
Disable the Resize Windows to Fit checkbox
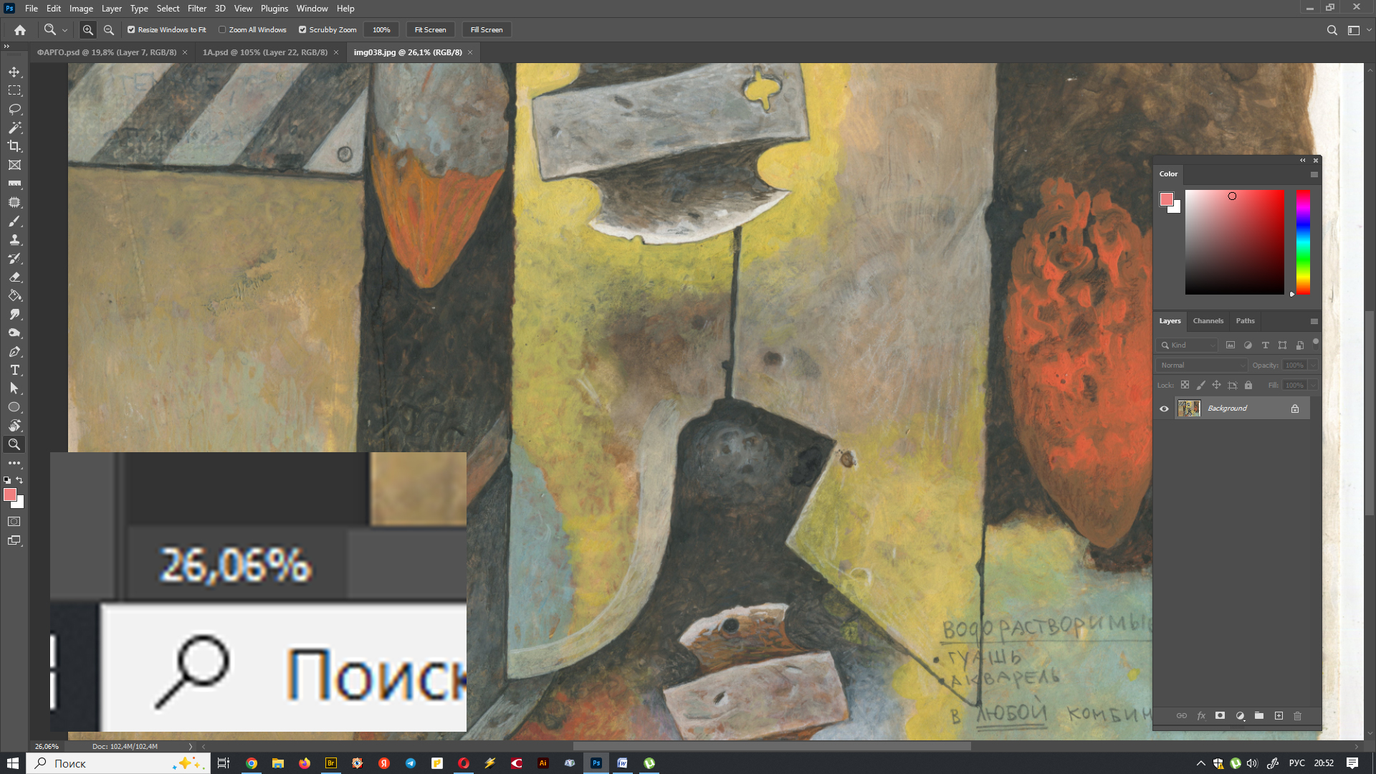tap(131, 30)
